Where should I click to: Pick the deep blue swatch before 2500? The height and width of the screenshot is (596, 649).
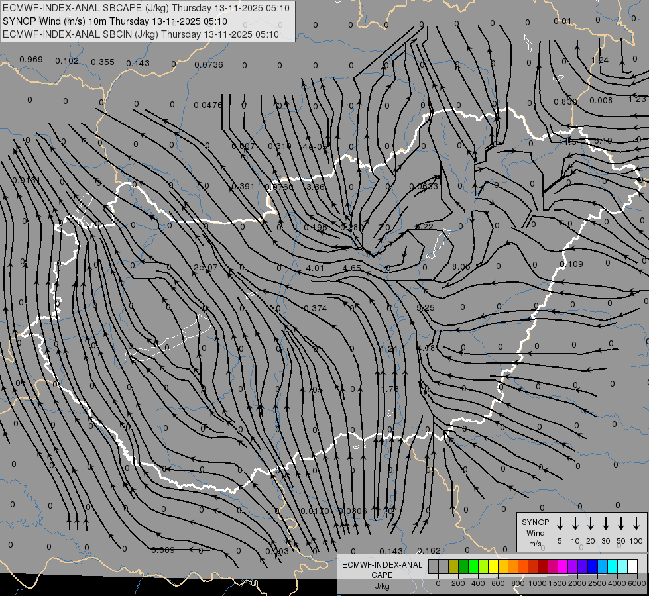pyautogui.click(x=592, y=567)
